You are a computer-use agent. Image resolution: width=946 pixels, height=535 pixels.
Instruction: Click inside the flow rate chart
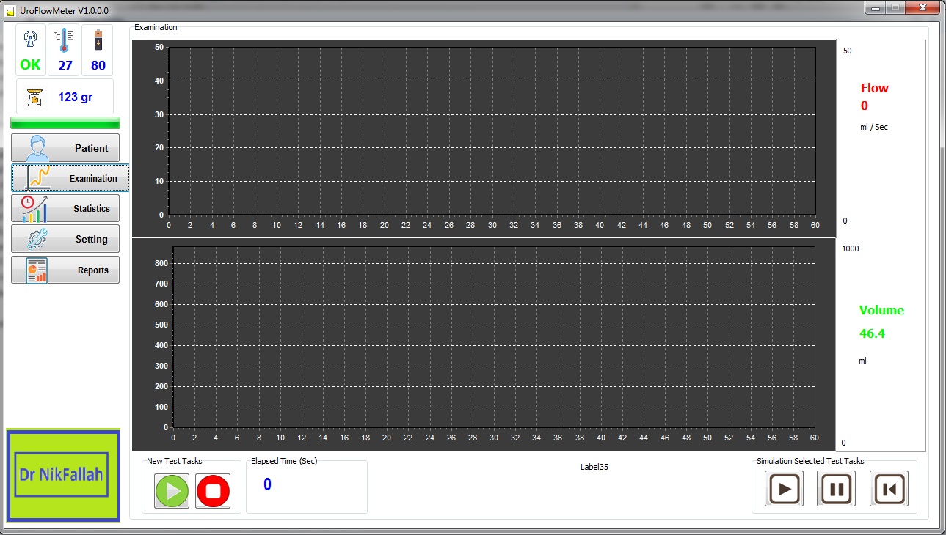[492, 132]
